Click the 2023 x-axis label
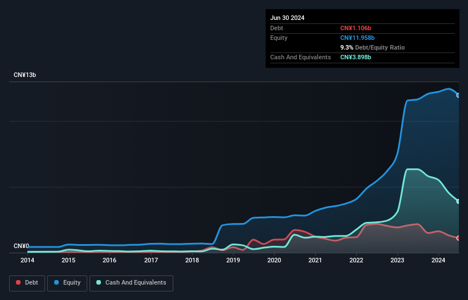 (397, 260)
